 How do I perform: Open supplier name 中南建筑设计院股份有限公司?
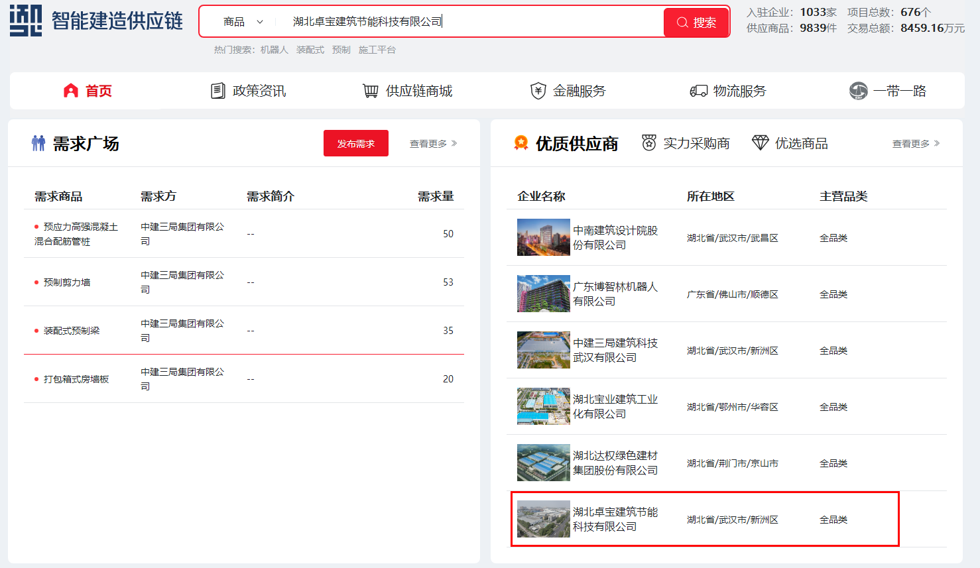click(x=615, y=237)
